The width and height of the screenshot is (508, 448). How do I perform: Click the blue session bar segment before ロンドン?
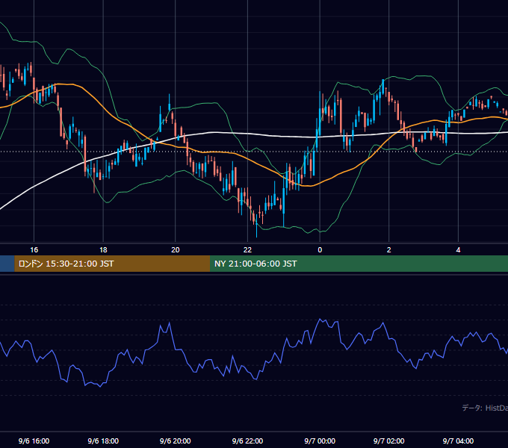(x=7, y=264)
